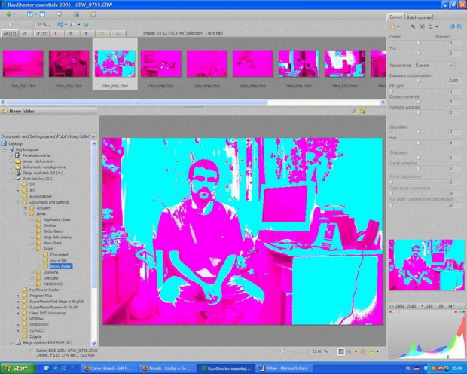467x374 pixels.
Task: Click the Sharpness value field
Action: tap(455, 158)
